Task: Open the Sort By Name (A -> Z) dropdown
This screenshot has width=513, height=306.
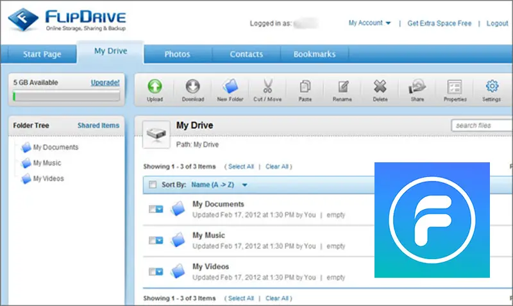Action: pos(219,185)
